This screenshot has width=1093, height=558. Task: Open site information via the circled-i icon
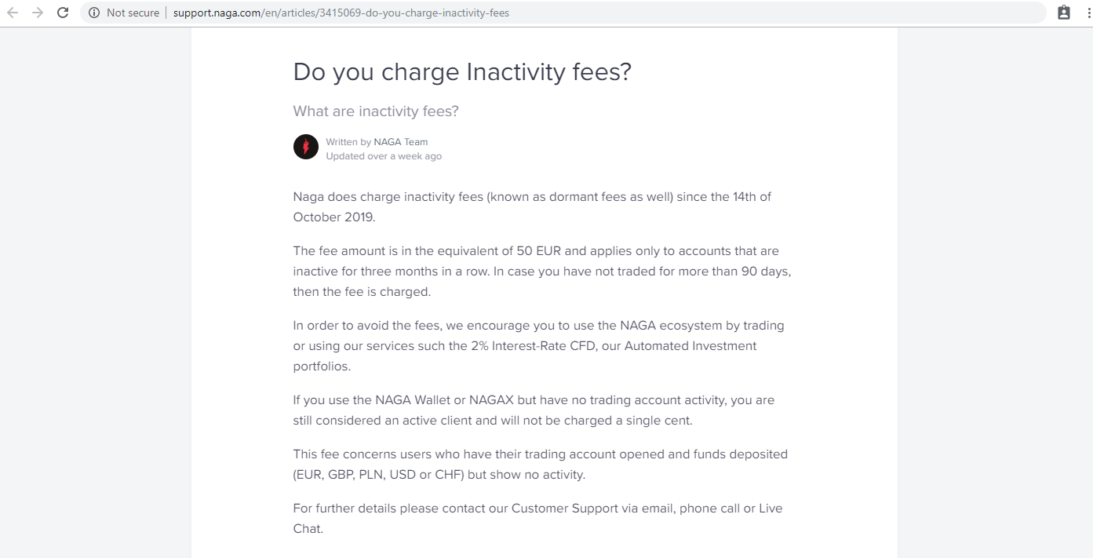click(94, 13)
